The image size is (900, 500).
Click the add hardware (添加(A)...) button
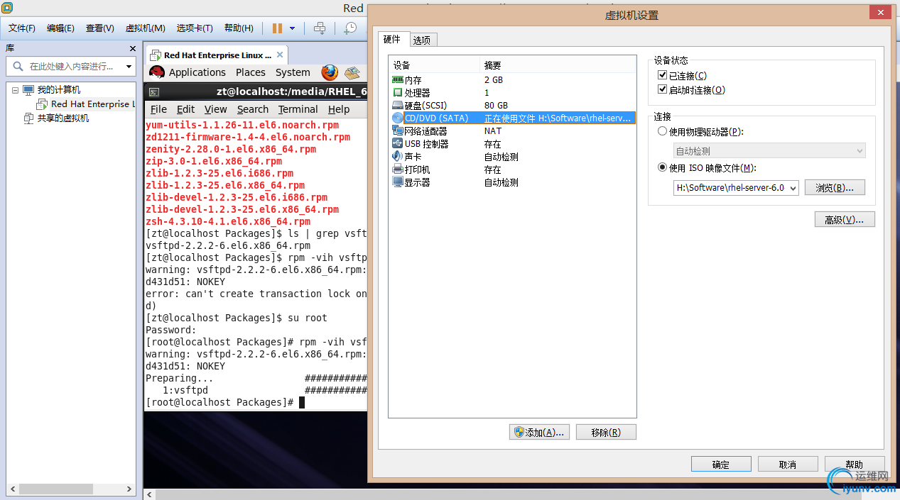tap(539, 433)
